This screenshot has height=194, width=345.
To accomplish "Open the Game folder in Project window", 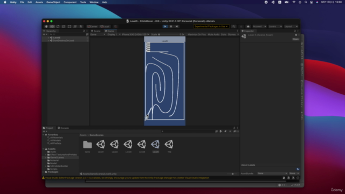I will (x=87, y=146).
